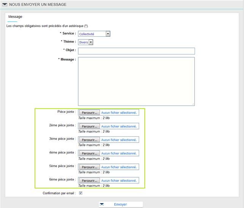Viewport: 244px width, 208px height.
Task: Browse a file for 6ème pièce jointe
Action: coord(89,181)
